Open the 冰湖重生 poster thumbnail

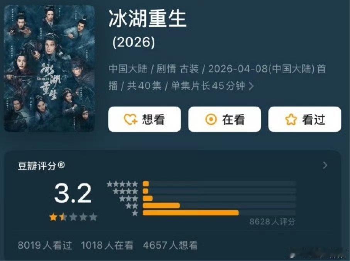[49, 68]
